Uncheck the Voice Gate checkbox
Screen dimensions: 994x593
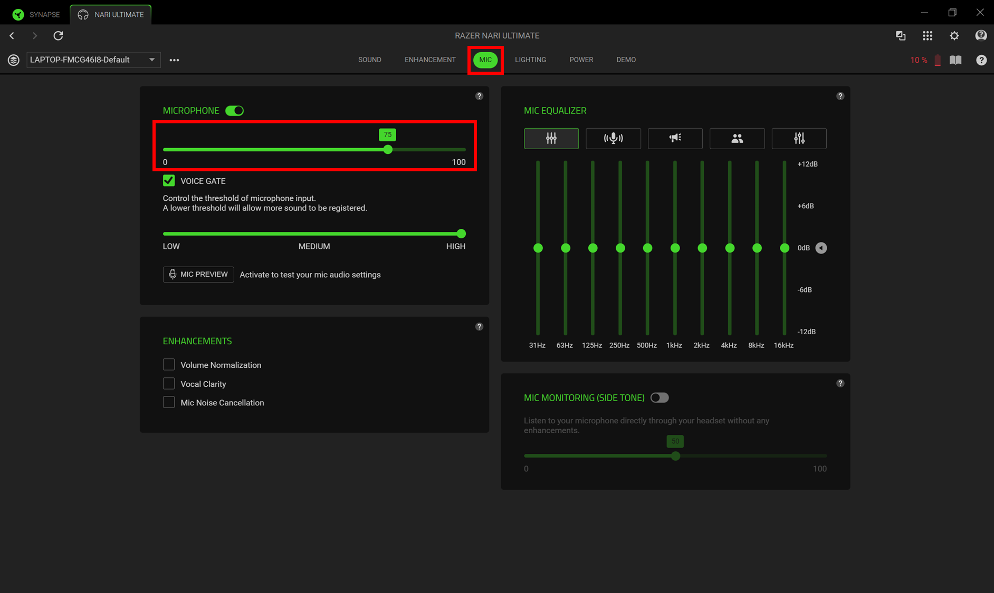[169, 181]
